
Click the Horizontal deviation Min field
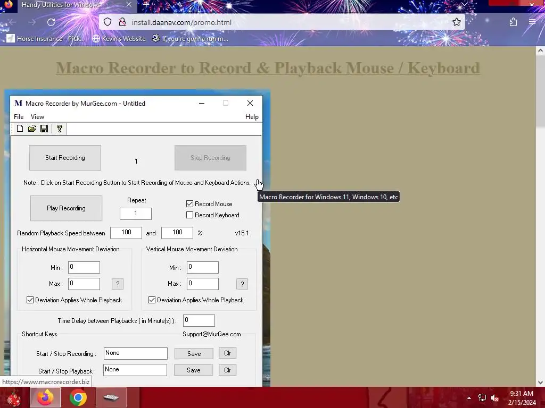coord(84,268)
